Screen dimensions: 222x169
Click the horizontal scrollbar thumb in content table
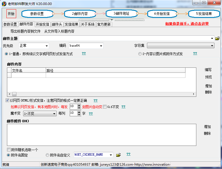pyautogui.click(x=14, y=94)
